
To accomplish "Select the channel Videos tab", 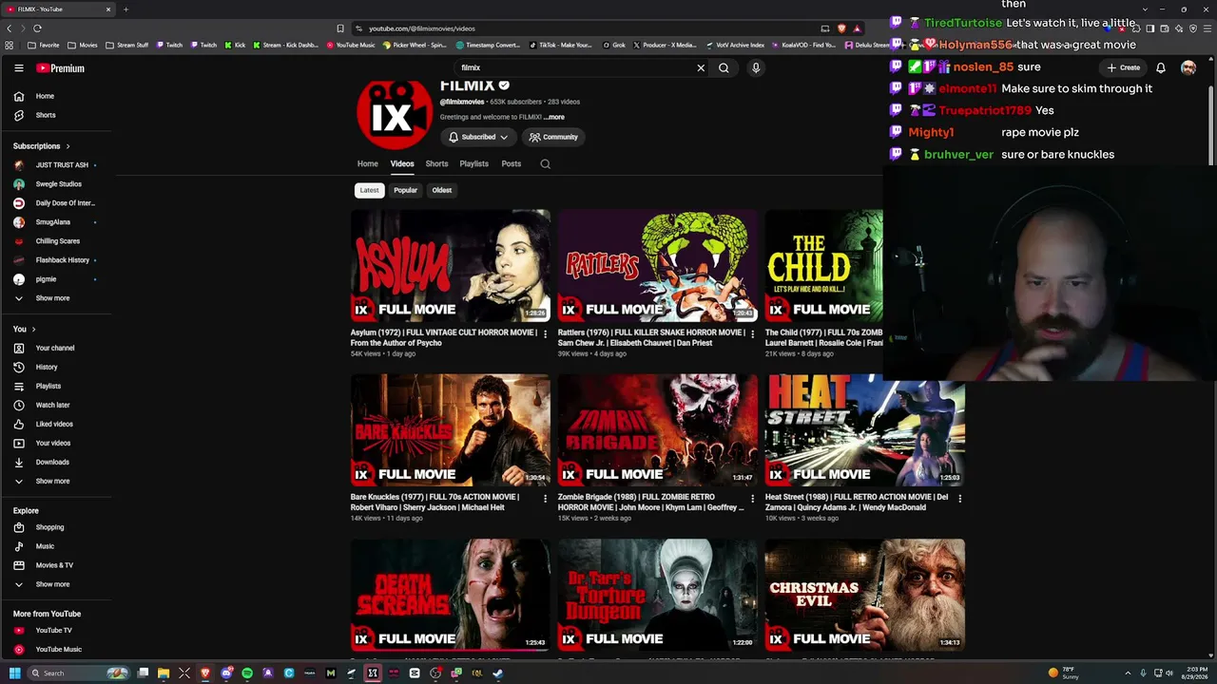I will pyautogui.click(x=402, y=163).
